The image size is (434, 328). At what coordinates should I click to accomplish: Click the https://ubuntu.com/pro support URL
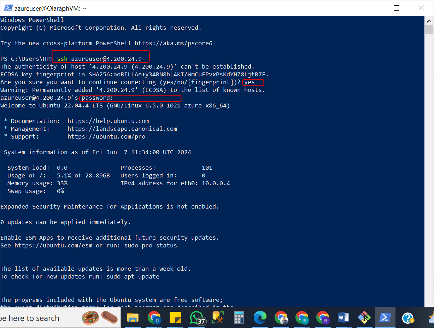(106, 136)
